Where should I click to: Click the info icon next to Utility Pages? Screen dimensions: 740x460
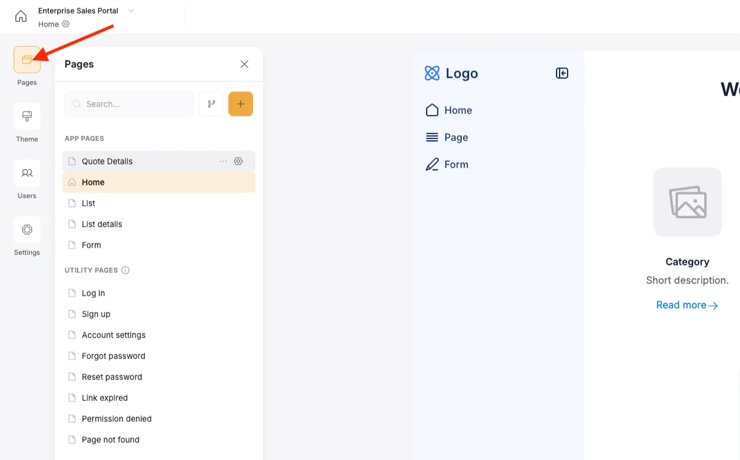[x=126, y=270]
